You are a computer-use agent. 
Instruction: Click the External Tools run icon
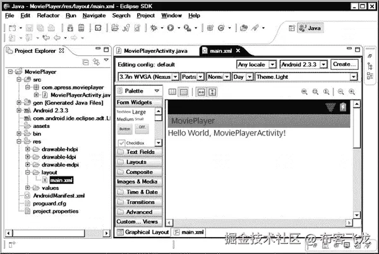[188, 28]
